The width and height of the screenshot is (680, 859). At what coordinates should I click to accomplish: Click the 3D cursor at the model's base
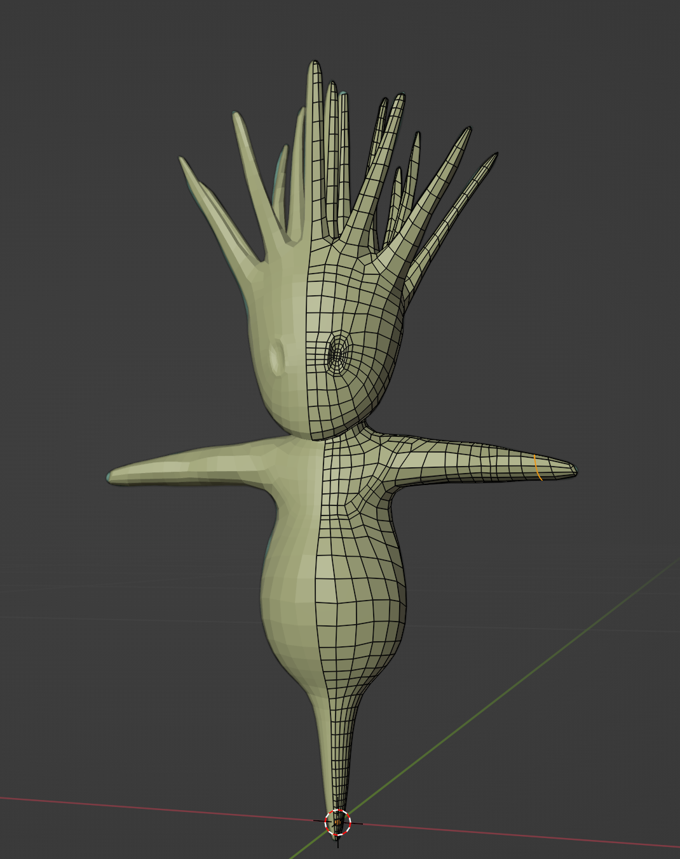point(337,823)
